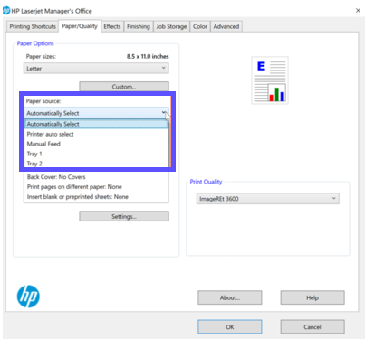This screenshot has width=365, height=339.
Task: Go to the Finishing tab
Action: click(139, 26)
